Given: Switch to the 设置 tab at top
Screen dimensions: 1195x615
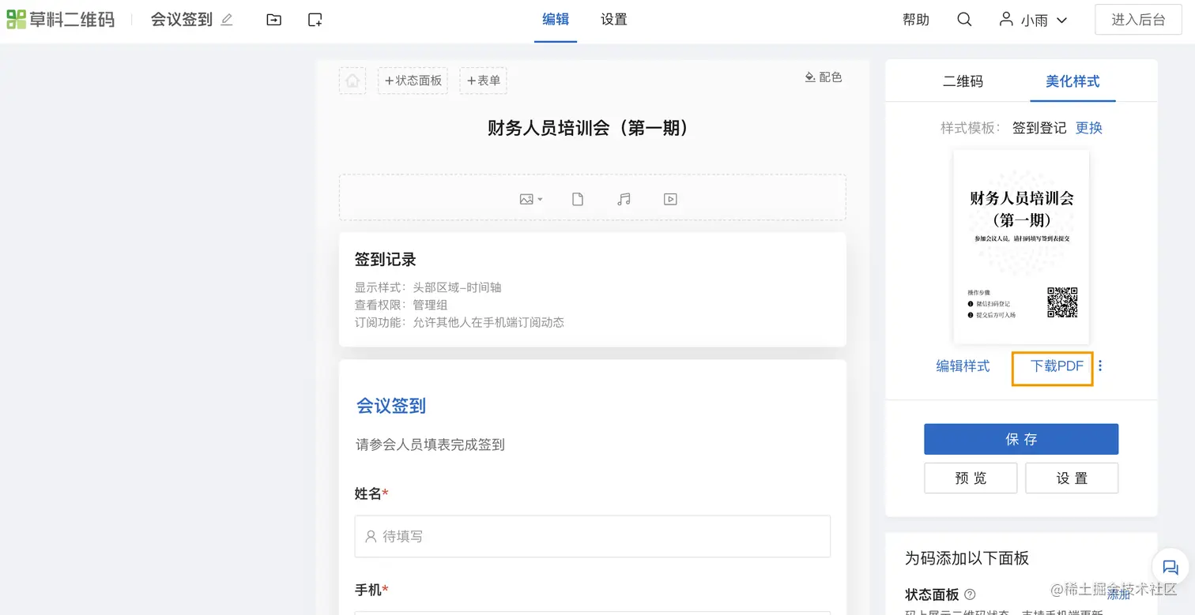Looking at the screenshot, I should point(613,20).
